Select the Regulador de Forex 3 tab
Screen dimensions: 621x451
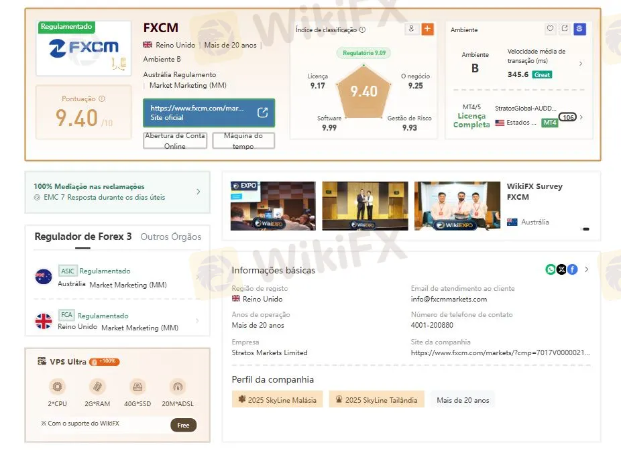pyautogui.click(x=82, y=237)
